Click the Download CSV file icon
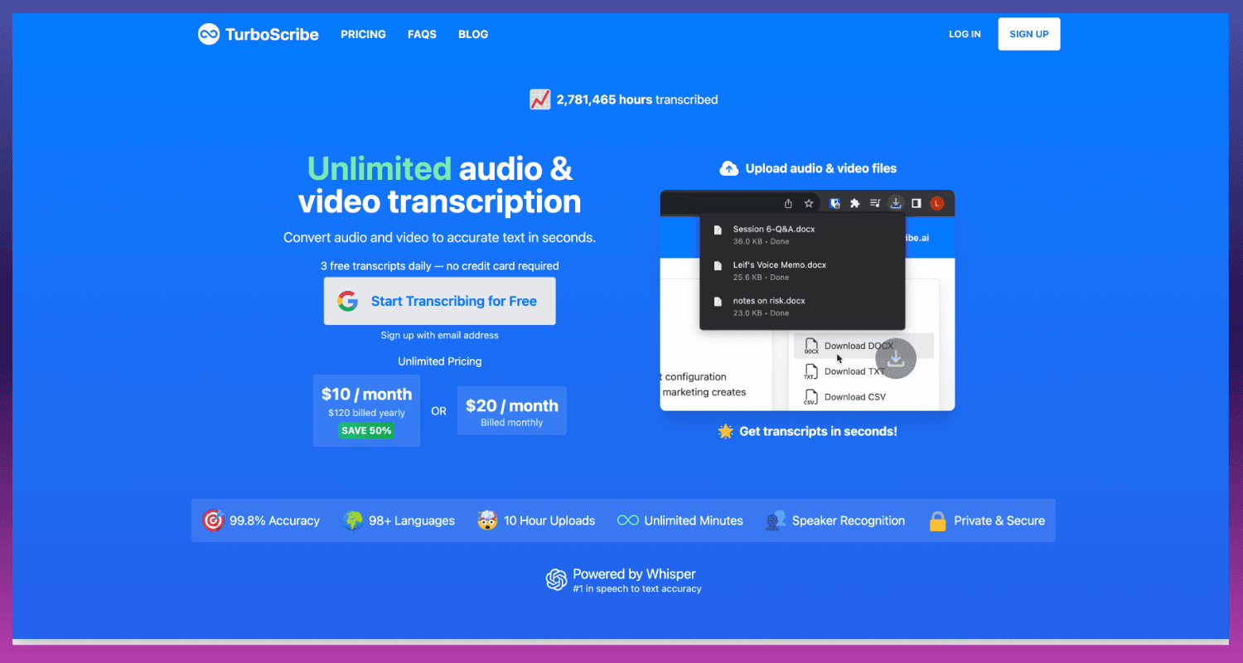The width and height of the screenshot is (1243, 663). 810,397
